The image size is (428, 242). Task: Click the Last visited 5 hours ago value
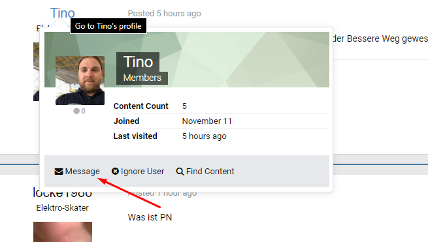pyautogui.click(x=204, y=136)
